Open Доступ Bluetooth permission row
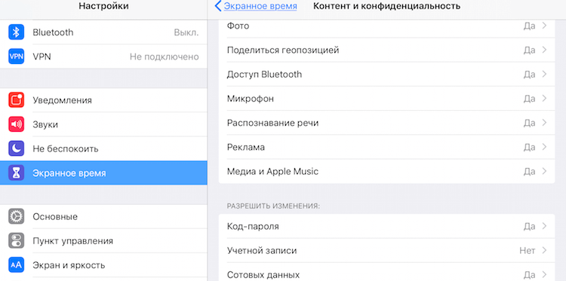This screenshot has width=566, height=281. (386, 75)
